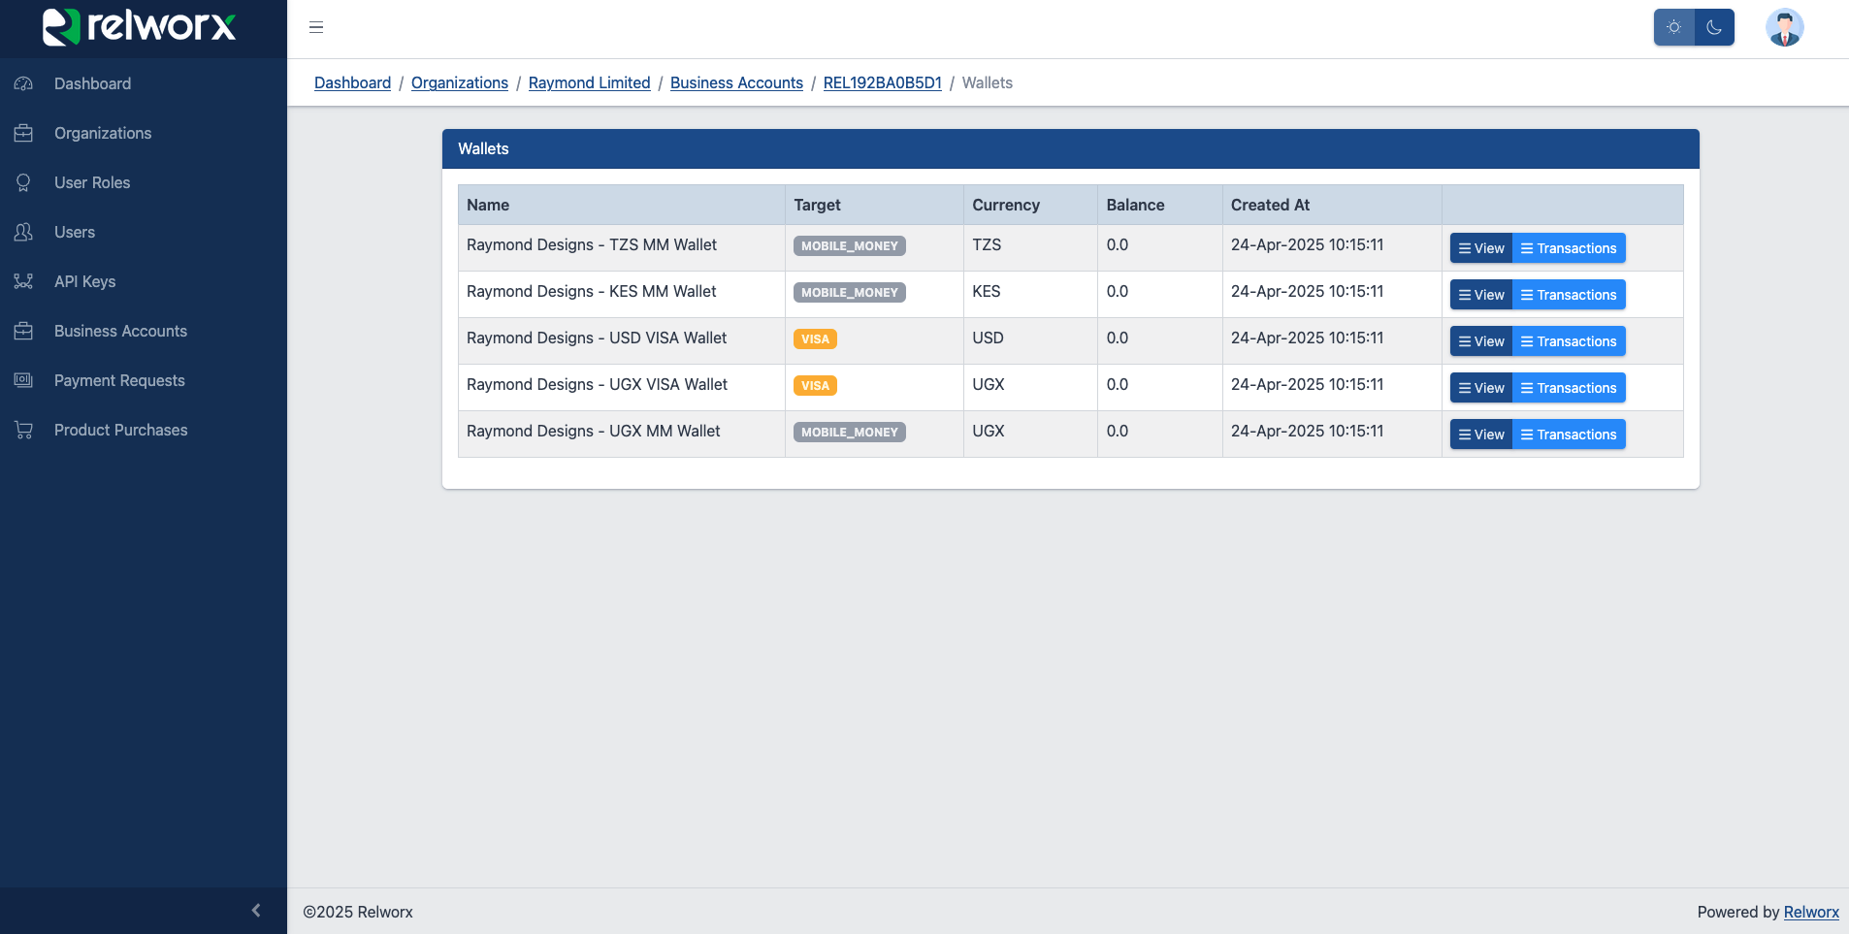Click the Relworx logo
The image size is (1849, 934).
[140, 26]
